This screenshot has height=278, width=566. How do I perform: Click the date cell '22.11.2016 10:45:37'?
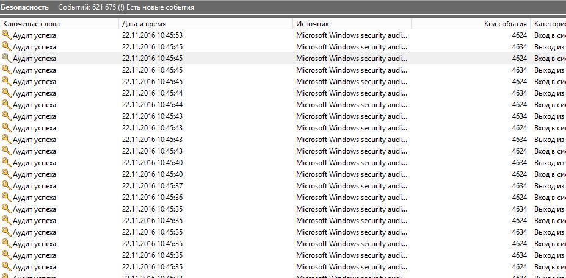(152, 186)
